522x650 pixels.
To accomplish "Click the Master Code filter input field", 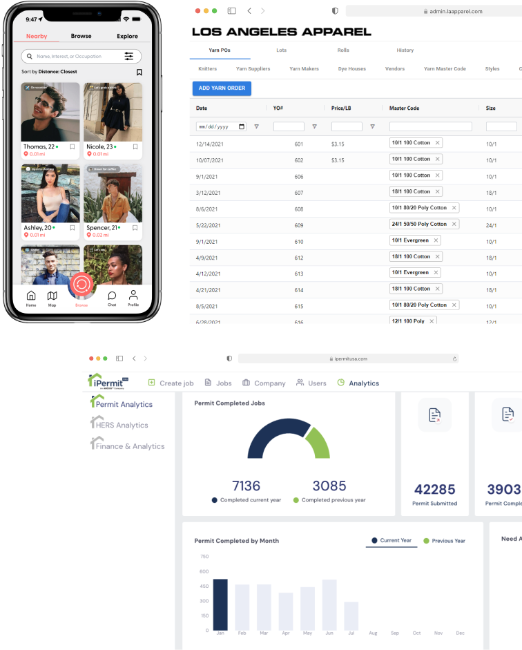I will [x=430, y=126].
